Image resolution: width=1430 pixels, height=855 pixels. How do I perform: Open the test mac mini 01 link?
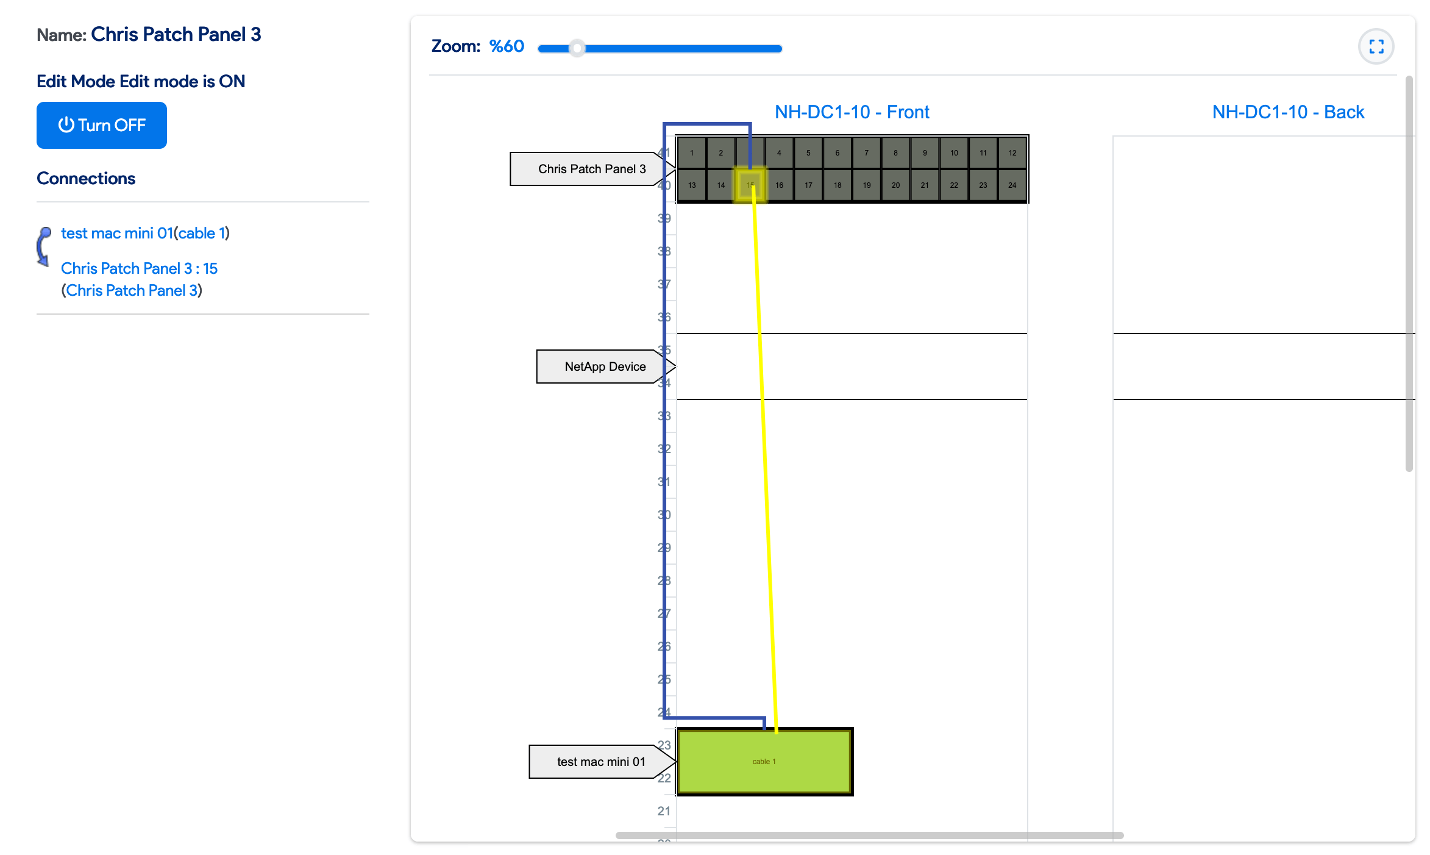(x=116, y=232)
